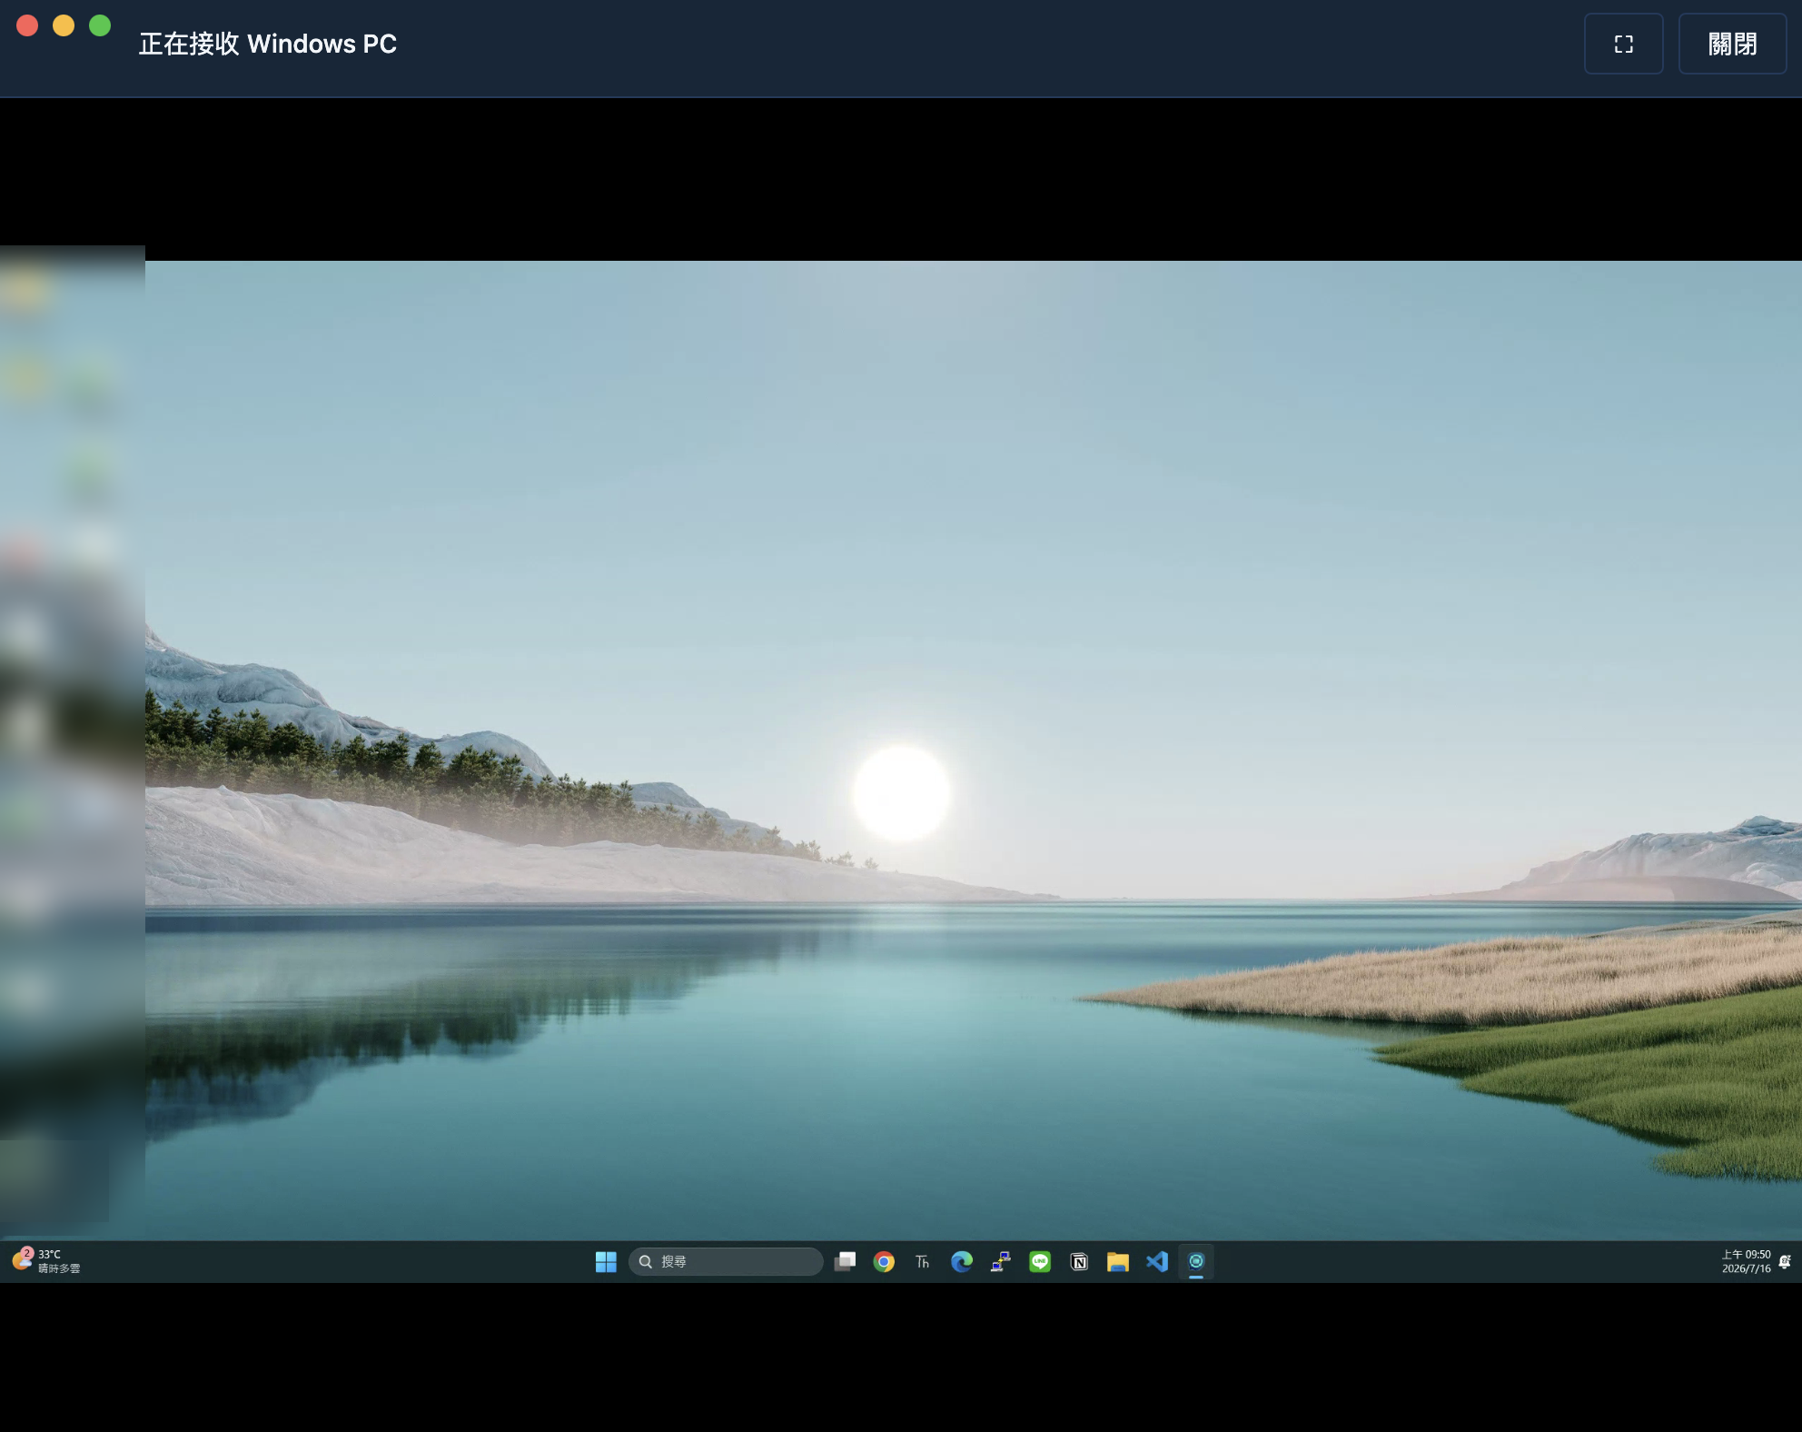Click the red macOS close window button
Viewport: 1802px width, 1432px height.
27,25
